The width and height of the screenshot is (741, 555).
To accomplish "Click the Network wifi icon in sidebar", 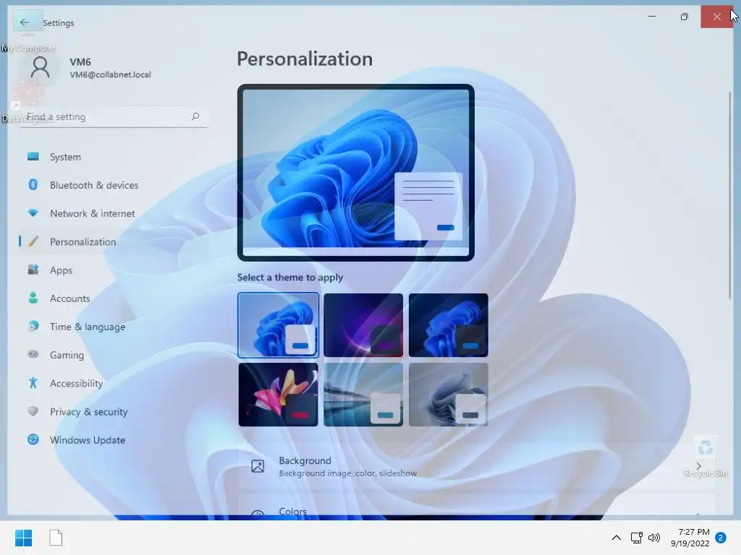I will [x=33, y=213].
